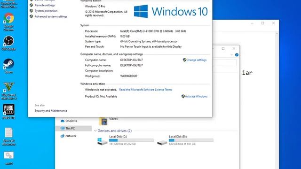Click the Activate Windows shield icon

[183, 96]
